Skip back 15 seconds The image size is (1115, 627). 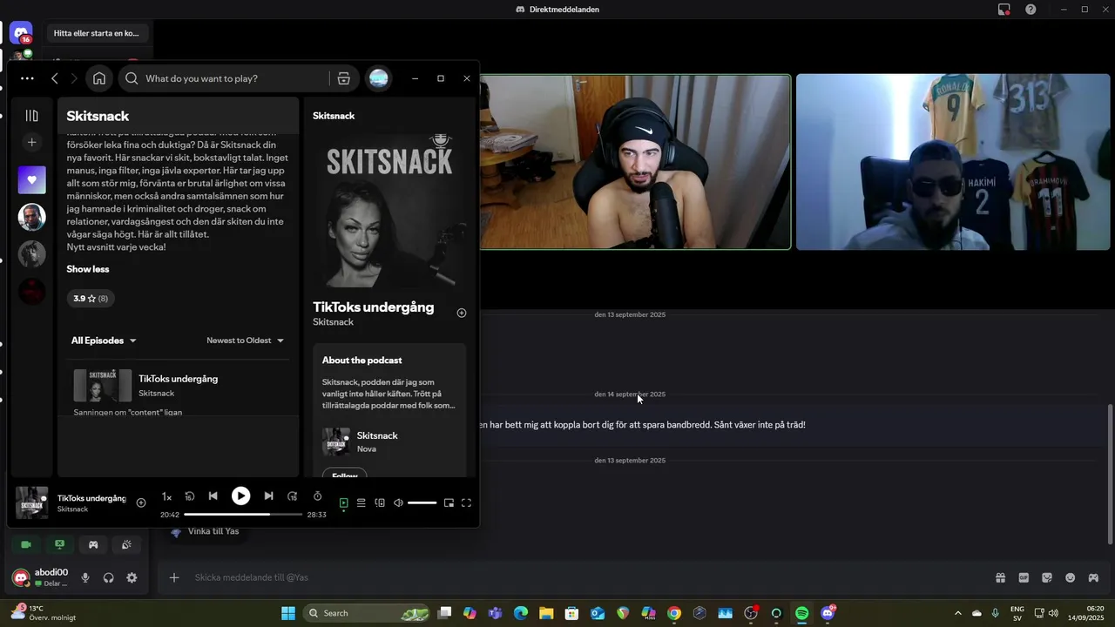click(189, 496)
